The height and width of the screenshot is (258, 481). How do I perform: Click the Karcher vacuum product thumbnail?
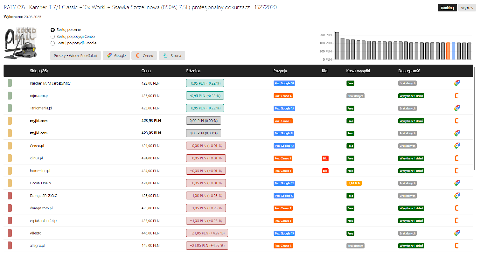point(21,43)
